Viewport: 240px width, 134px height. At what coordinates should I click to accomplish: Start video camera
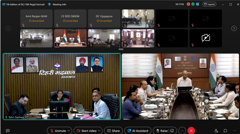coord(86,131)
